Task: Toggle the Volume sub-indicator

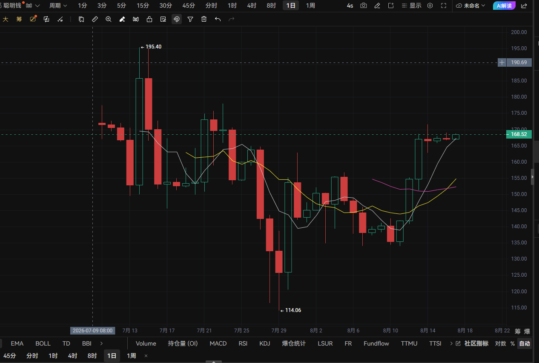Action: pyautogui.click(x=146, y=343)
